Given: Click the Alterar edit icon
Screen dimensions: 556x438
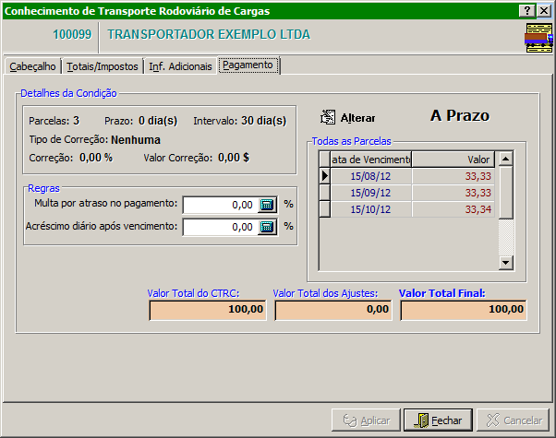Looking at the screenshot, I should pos(328,117).
